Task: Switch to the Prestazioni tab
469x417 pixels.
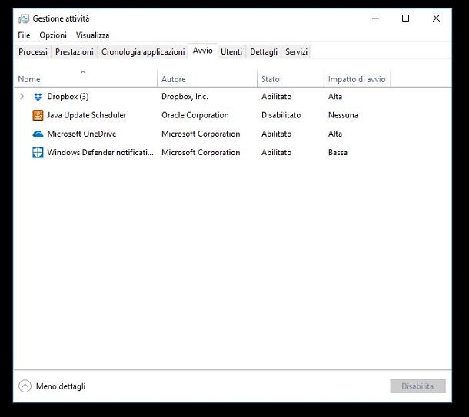Action: pyautogui.click(x=74, y=52)
